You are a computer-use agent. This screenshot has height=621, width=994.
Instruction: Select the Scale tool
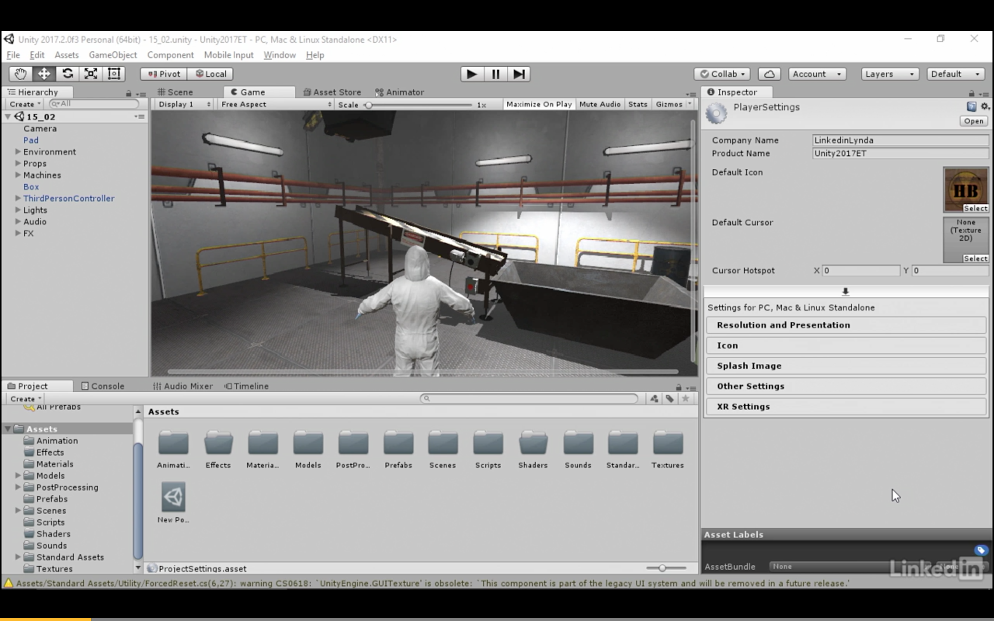[91, 74]
